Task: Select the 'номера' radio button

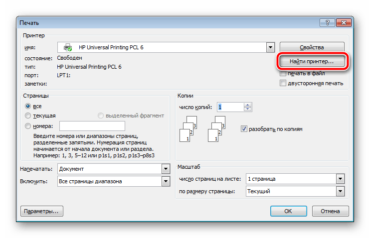Action: tap(28, 126)
